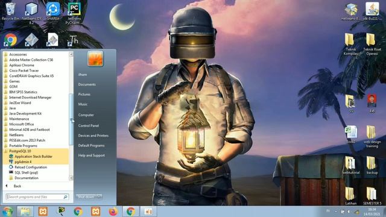
Task: Open Firefox from the taskbar
Action: pos(113,212)
